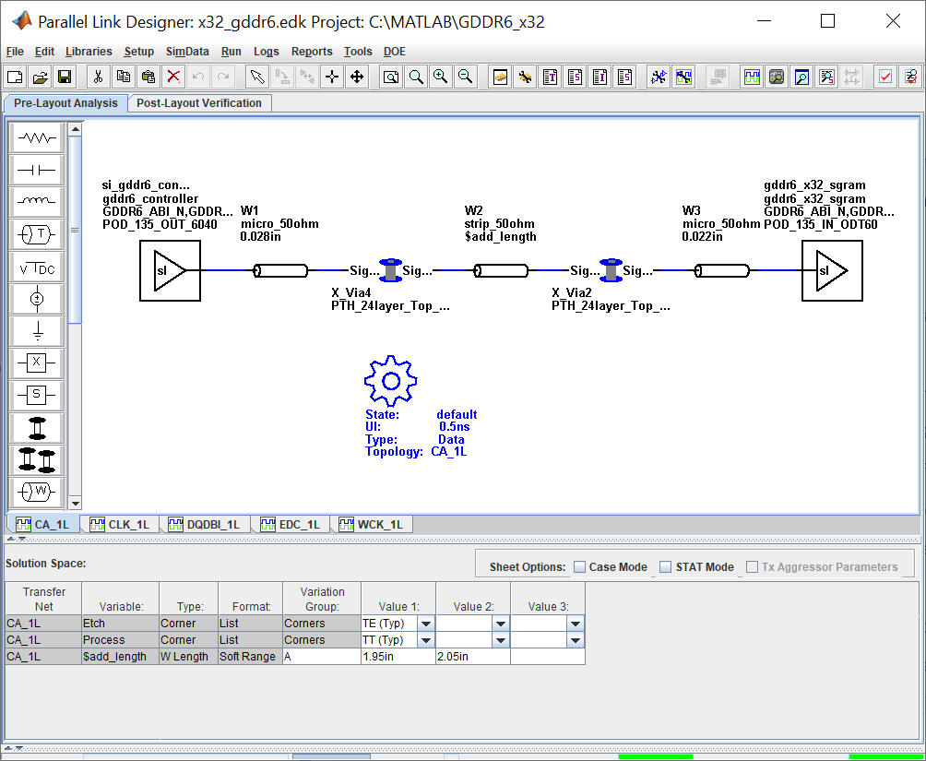Viewport: 926px width, 761px height.
Task: Switch to the EDC_1L sheet tab
Action: (x=290, y=524)
